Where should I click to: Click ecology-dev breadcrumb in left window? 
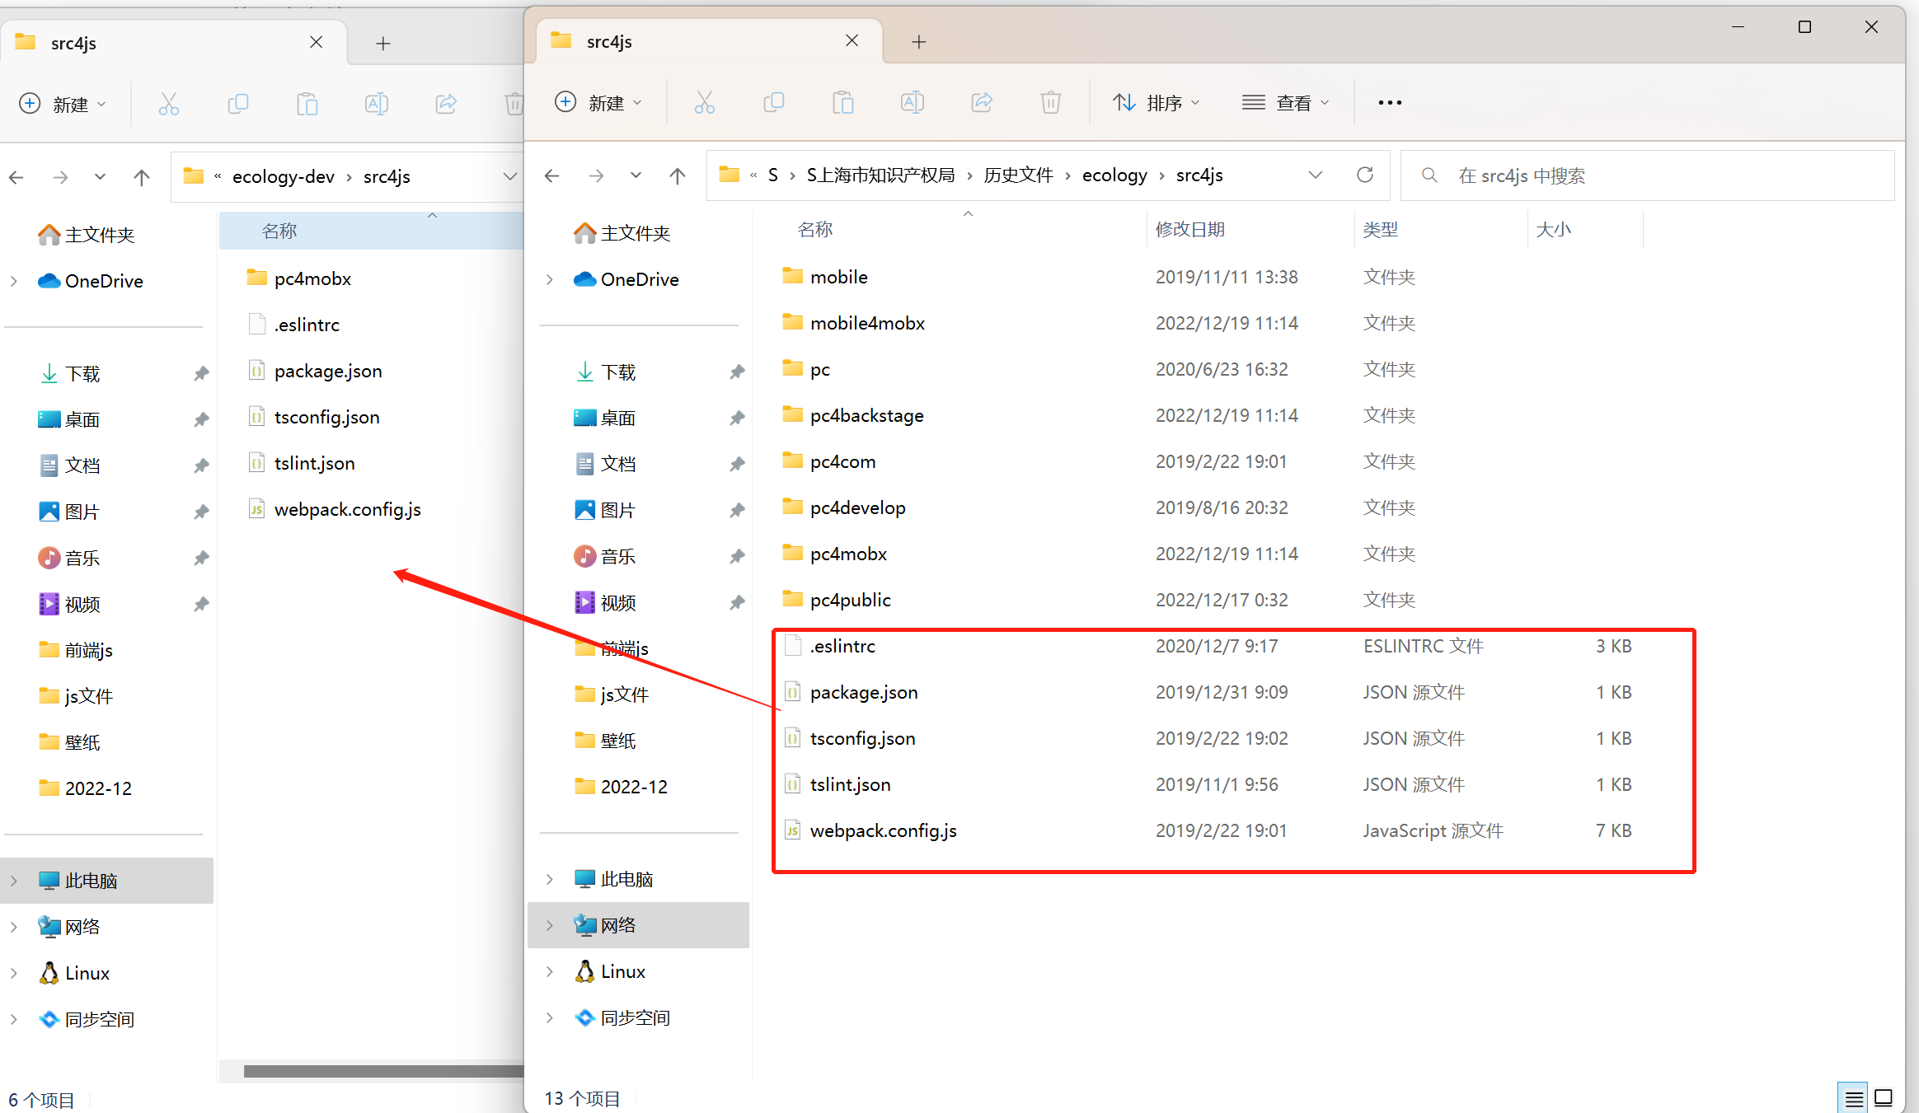point(284,176)
